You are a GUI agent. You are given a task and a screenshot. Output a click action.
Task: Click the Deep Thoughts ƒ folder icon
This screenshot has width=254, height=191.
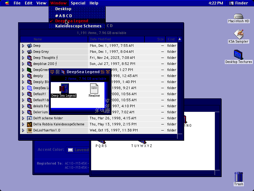[x=29, y=58]
